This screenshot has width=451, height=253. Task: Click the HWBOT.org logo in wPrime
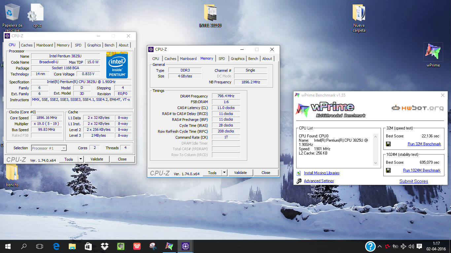pyautogui.click(x=417, y=108)
